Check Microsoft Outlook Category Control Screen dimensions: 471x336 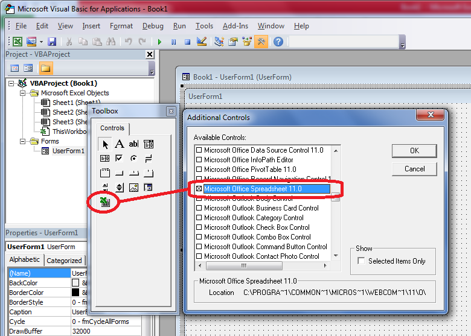click(x=199, y=218)
